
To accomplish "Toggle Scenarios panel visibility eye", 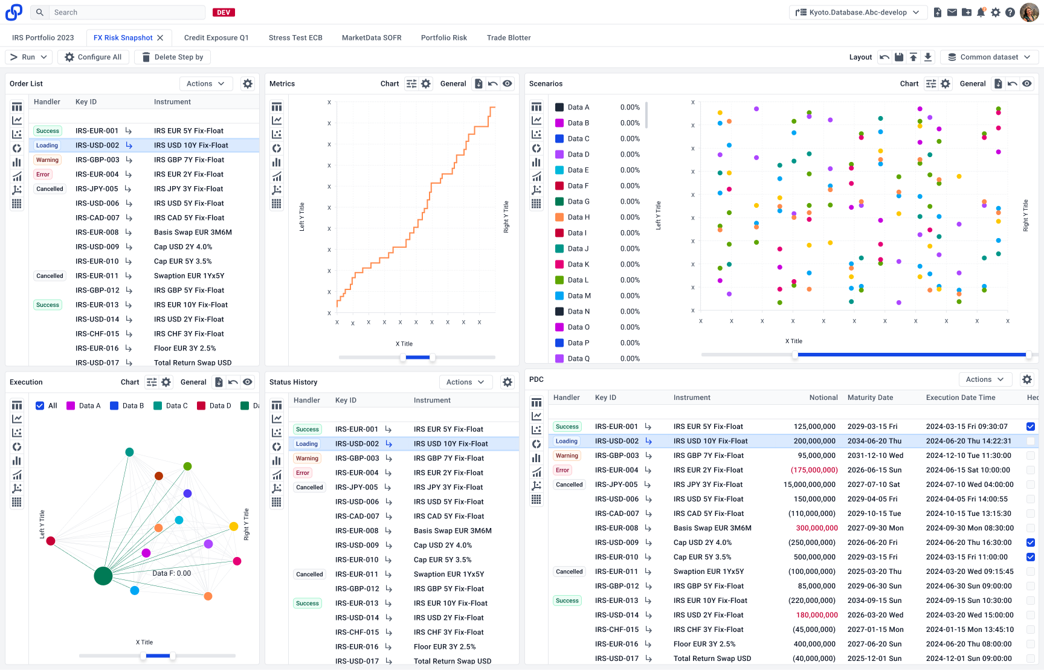I will [x=1027, y=84].
